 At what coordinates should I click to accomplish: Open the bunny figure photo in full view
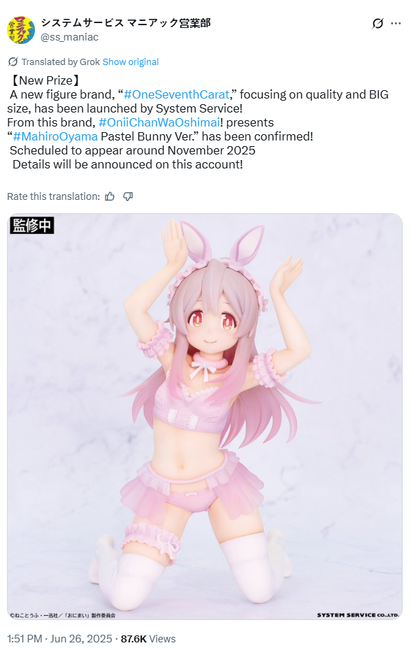[x=205, y=417]
